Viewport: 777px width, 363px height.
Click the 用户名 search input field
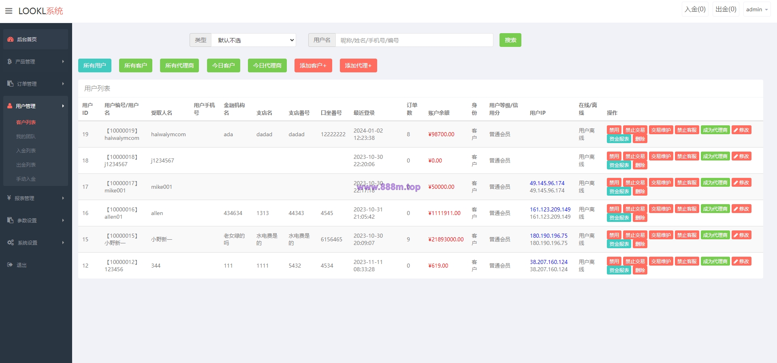coord(414,40)
